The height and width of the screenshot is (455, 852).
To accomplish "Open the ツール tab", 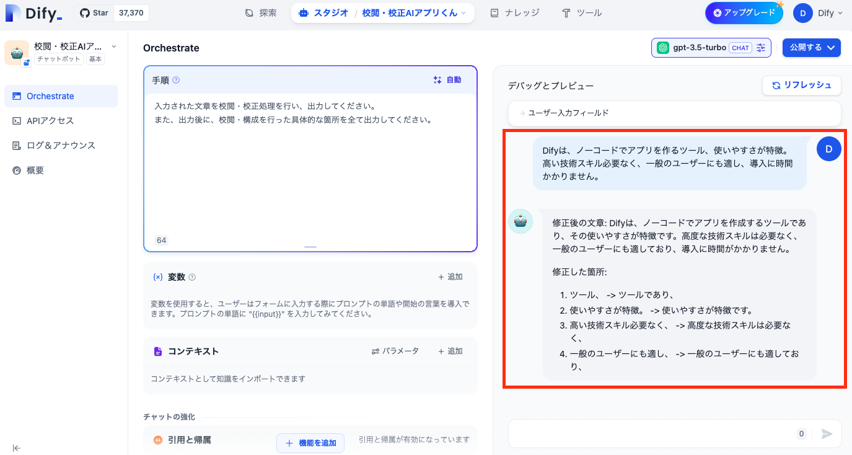I will pyautogui.click(x=582, y=12).
